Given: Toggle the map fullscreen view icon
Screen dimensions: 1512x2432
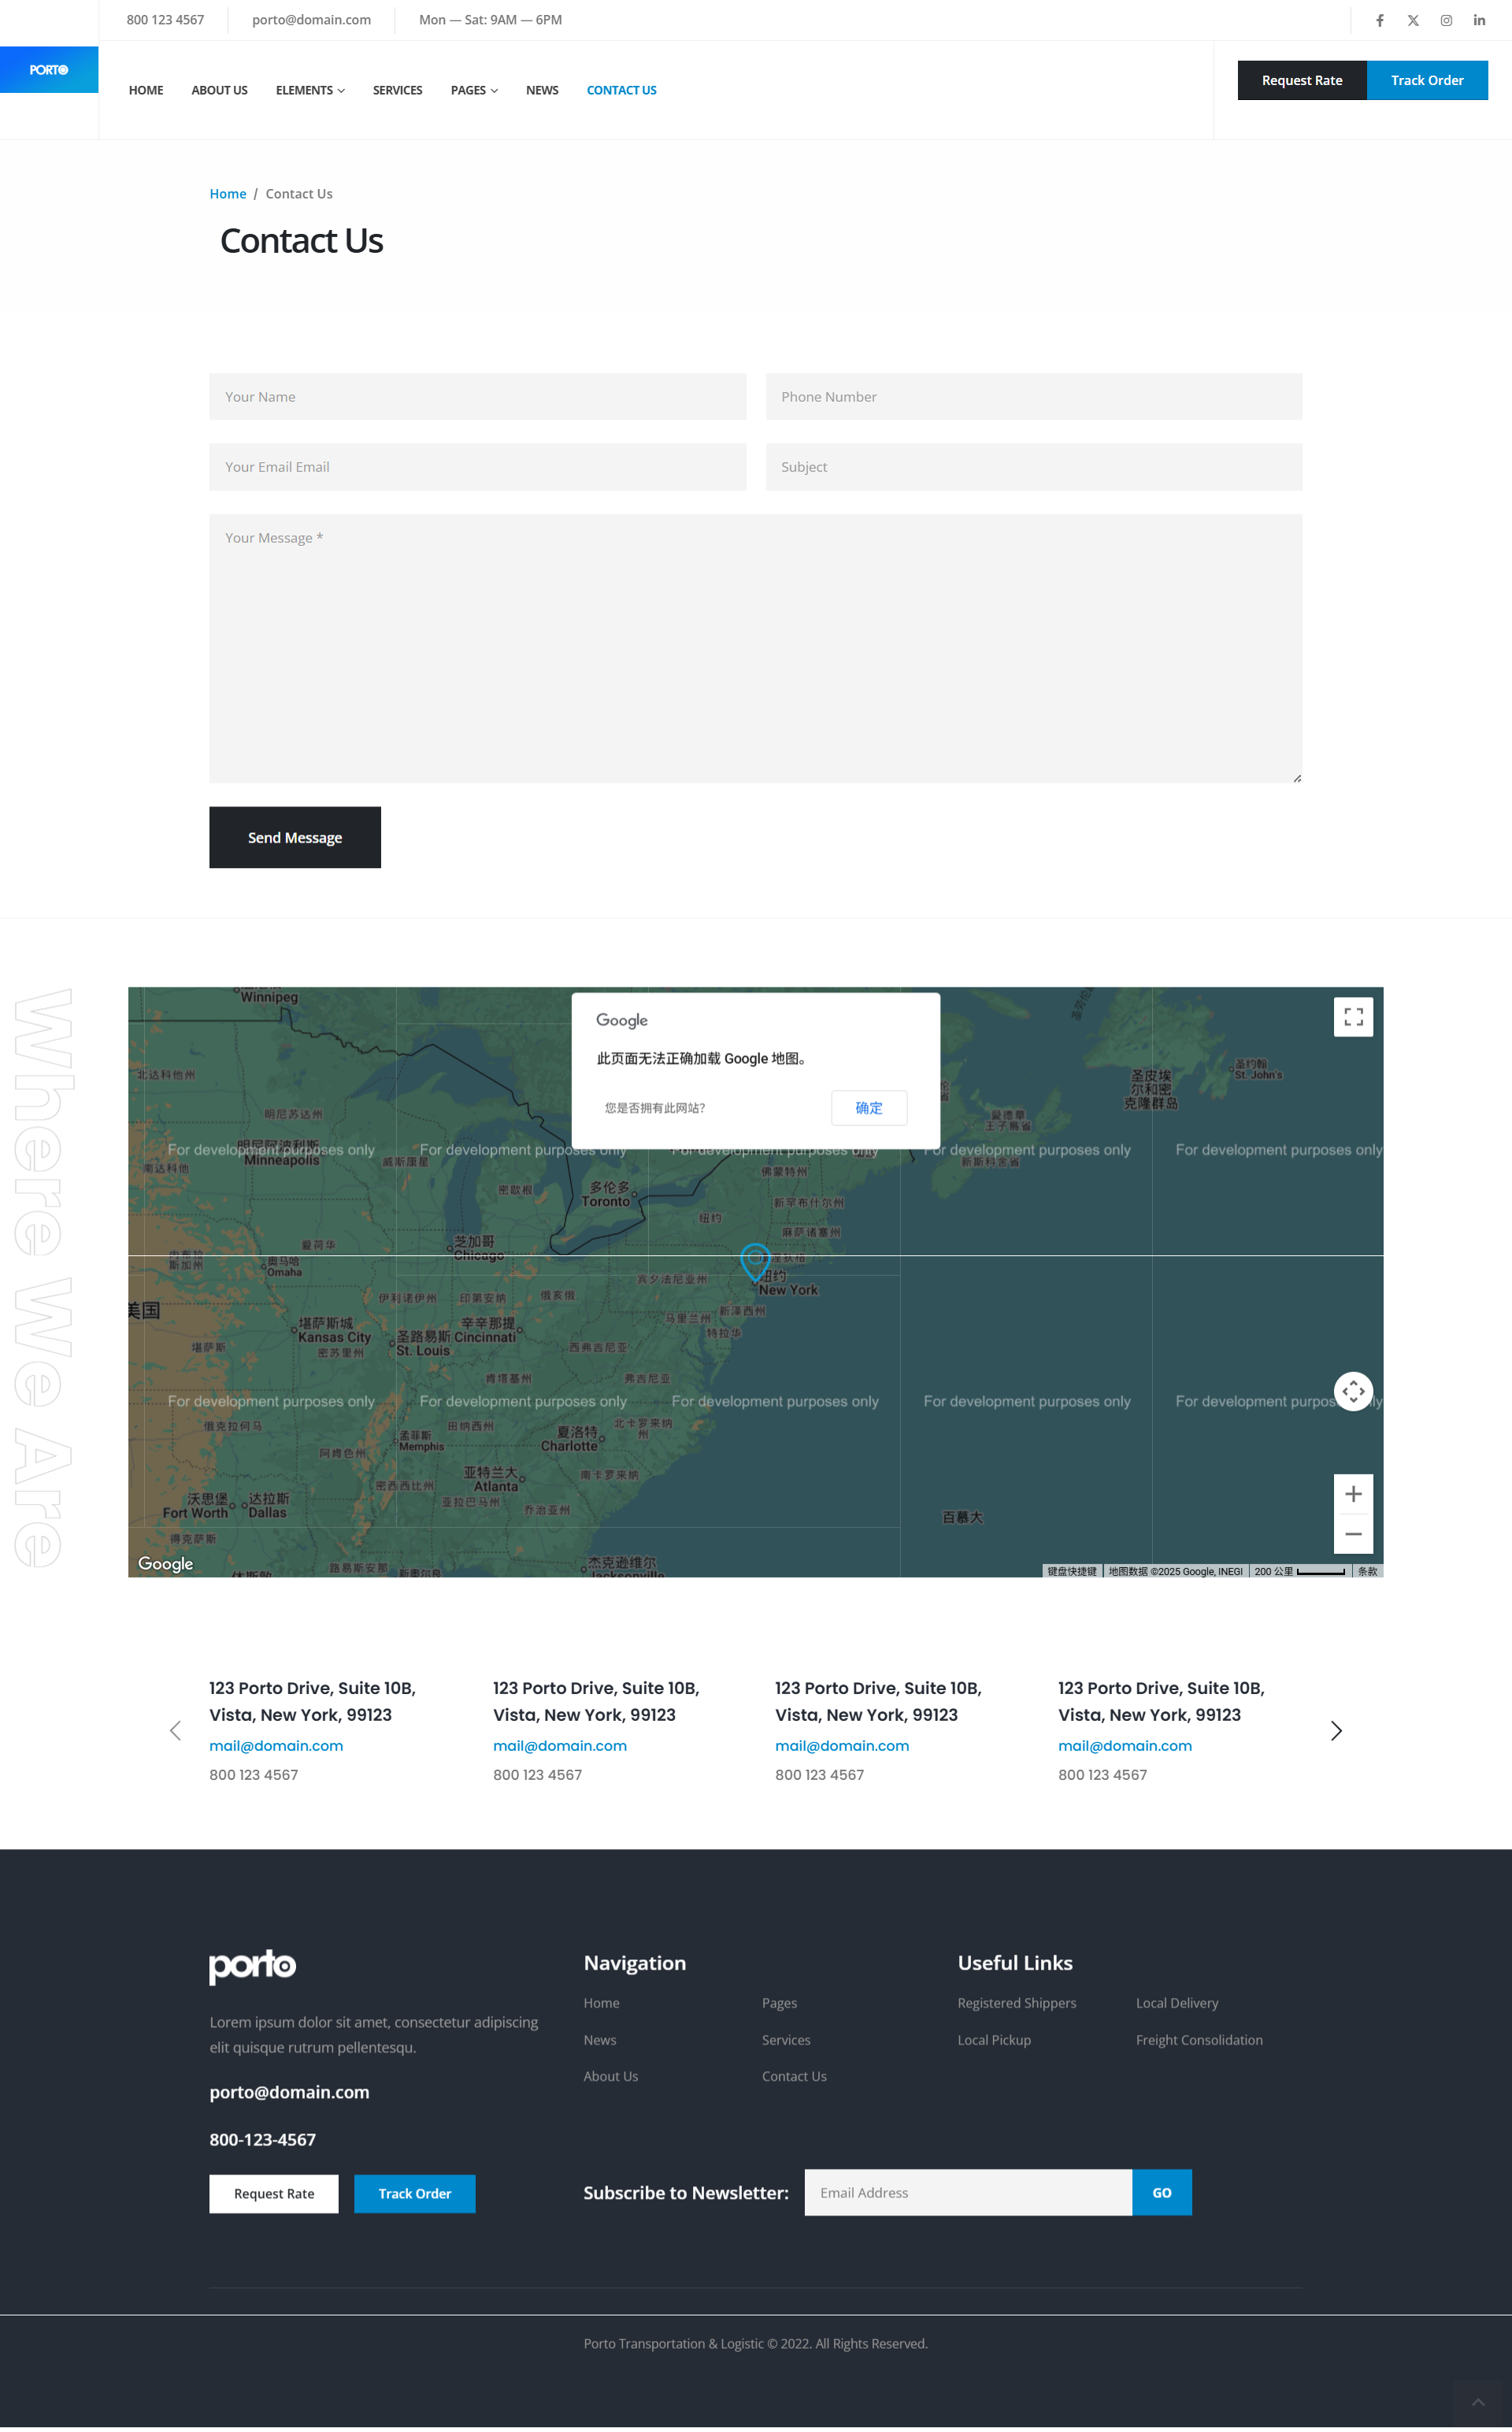Looking at the screenshot, I should [x=1352, y=1017].
